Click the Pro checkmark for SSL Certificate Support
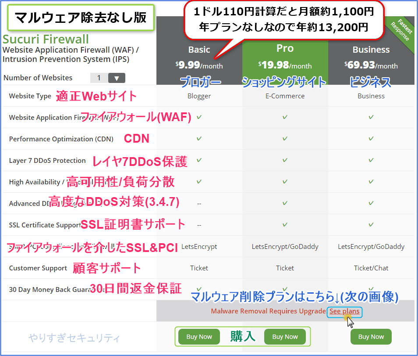This screenshot has width=418, height=356. pos(285,225)
